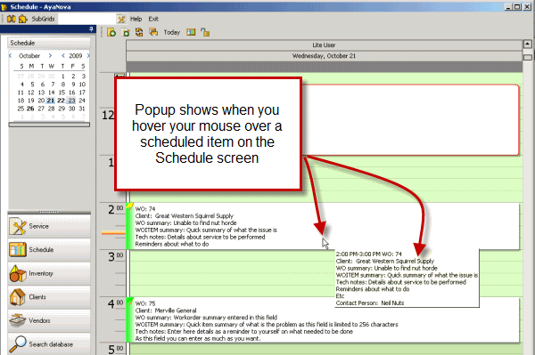The image size is (535, 355).
Task: Go to next month after October
Action: (50, 55)
